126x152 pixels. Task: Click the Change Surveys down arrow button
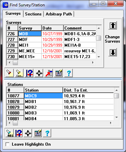tap(113, 52)
